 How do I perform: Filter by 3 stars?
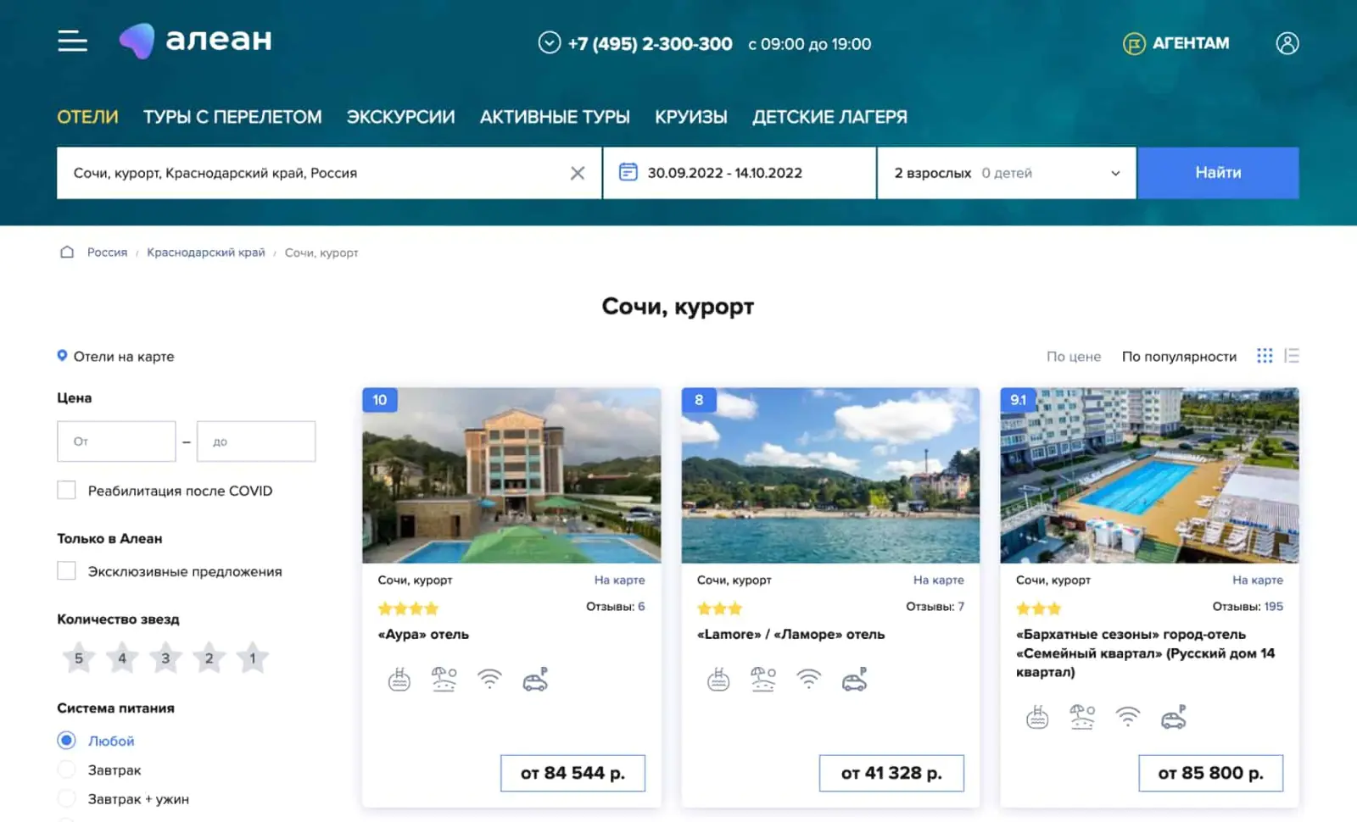[165, 658]
